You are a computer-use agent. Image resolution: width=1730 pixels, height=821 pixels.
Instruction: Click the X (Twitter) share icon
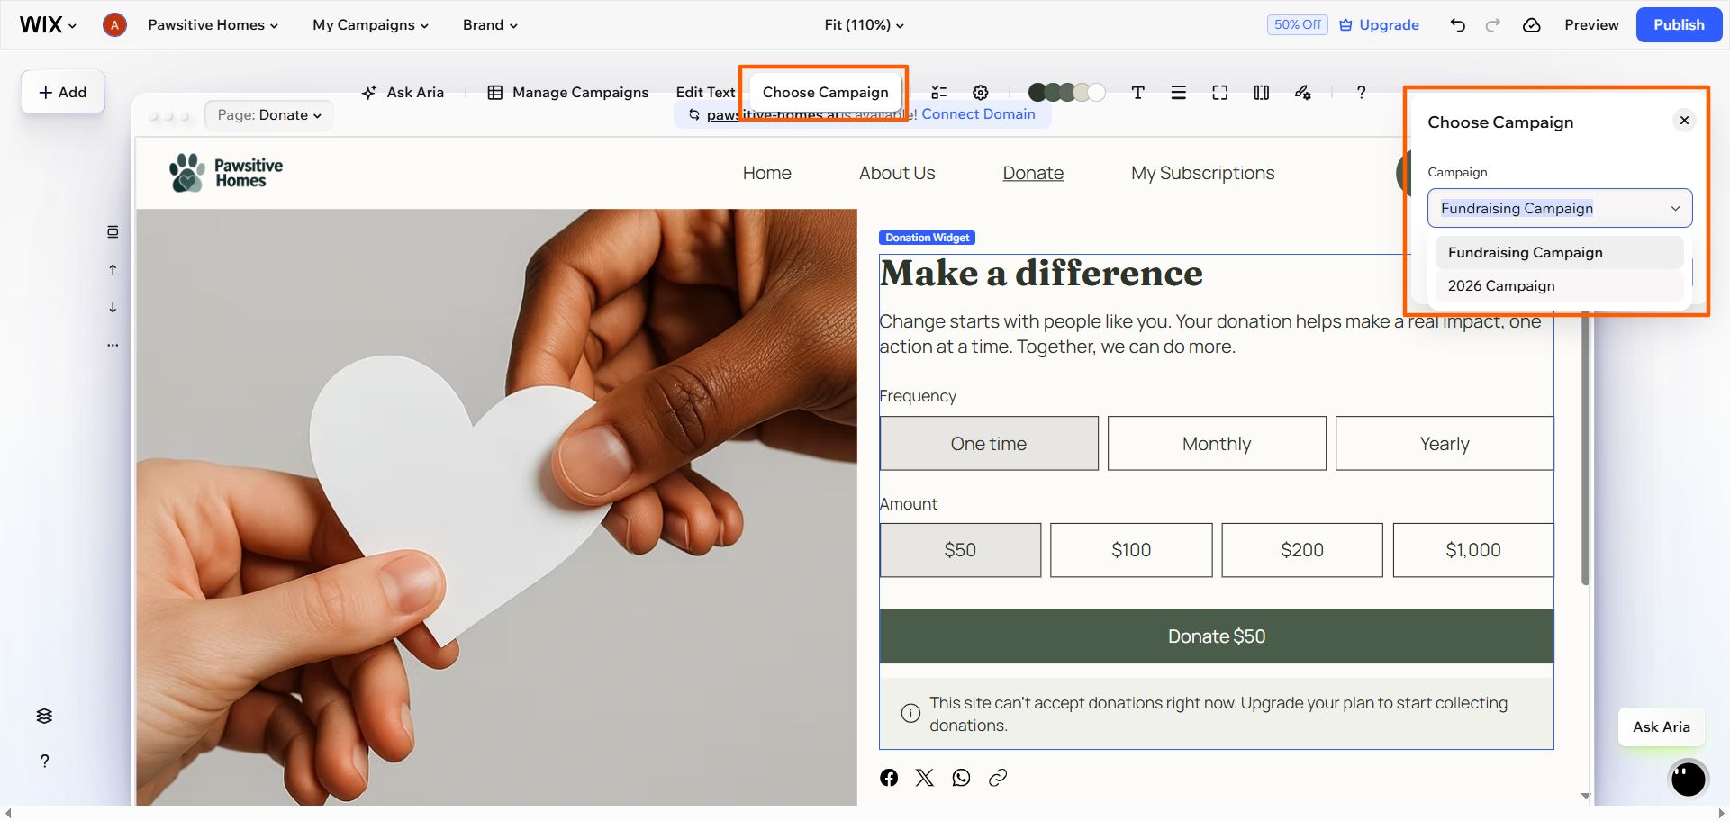[925, 778]
